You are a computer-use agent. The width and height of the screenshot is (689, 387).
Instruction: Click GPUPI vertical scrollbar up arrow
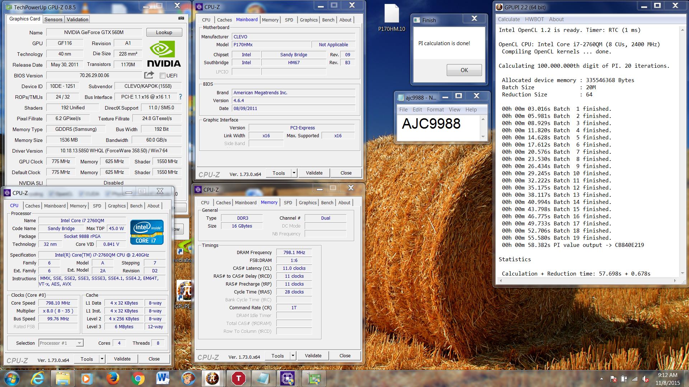[682, 30]
